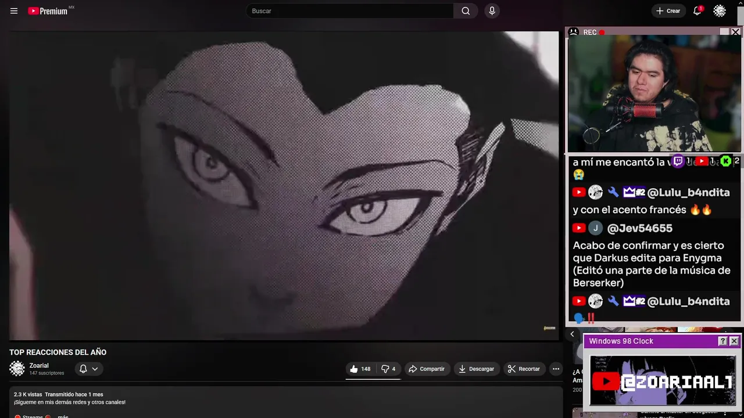Close the REC webcam window
This screenshot has width=744, height=418.
pos(736,32)
